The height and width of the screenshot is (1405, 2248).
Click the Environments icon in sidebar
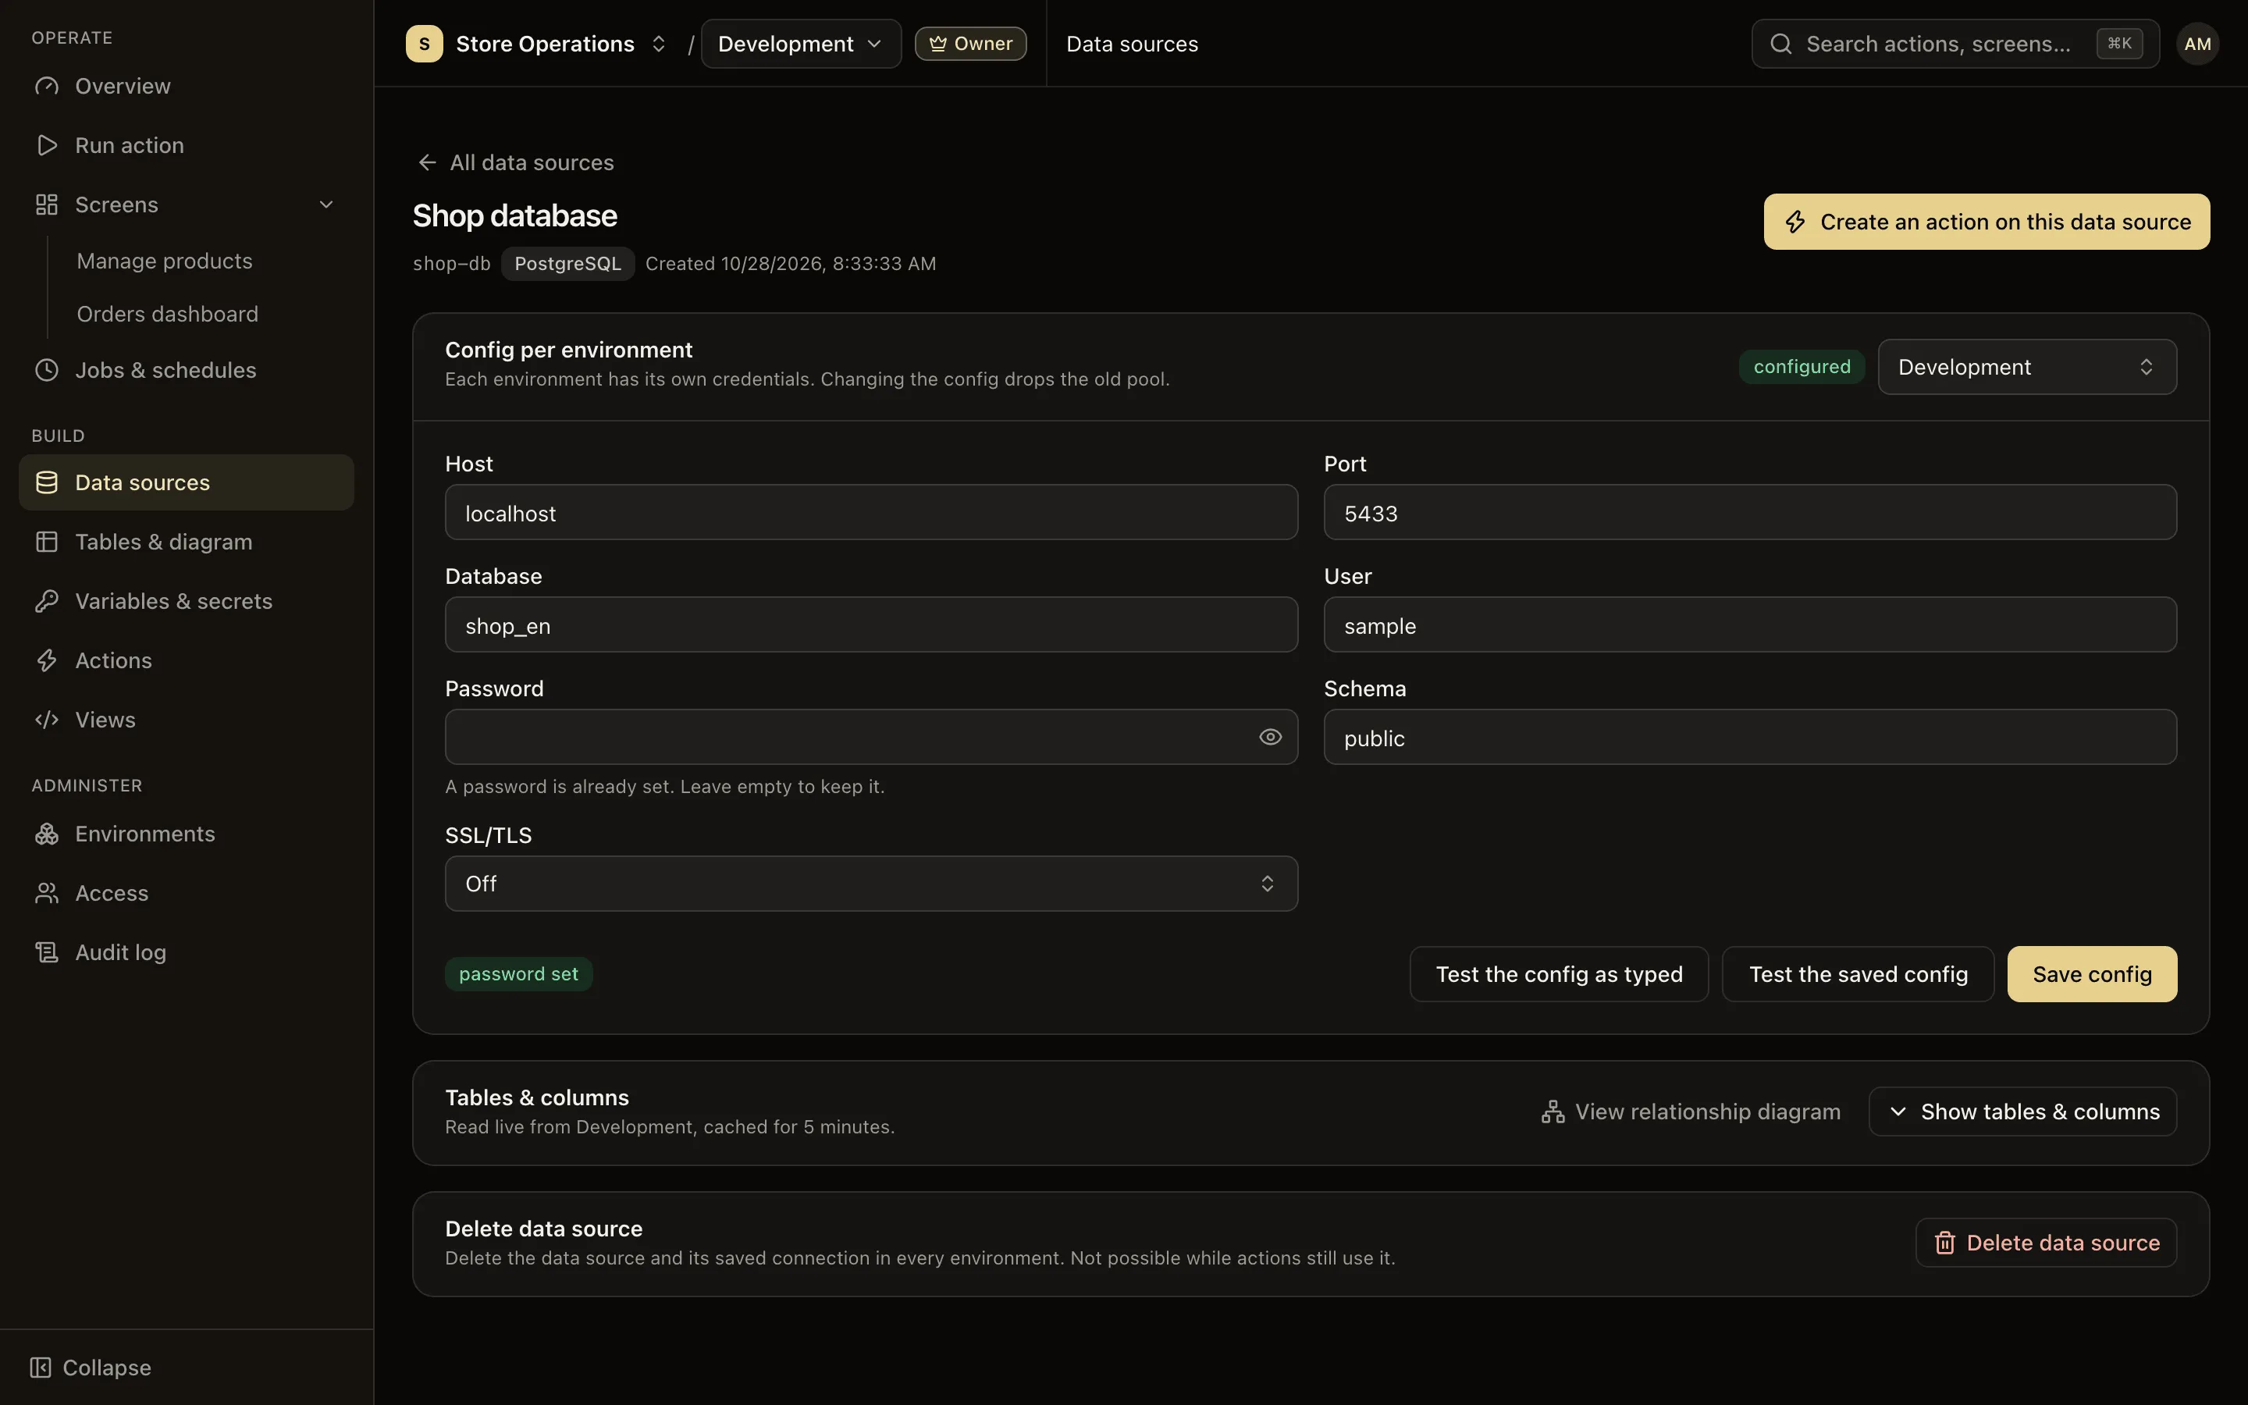(x=47, y=834)
